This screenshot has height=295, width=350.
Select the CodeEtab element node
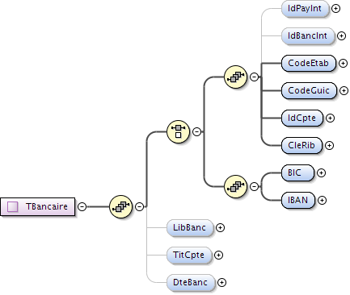[309, 63]
